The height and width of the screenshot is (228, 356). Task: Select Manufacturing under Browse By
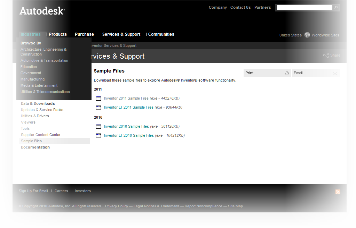click(x=32, y=79)
